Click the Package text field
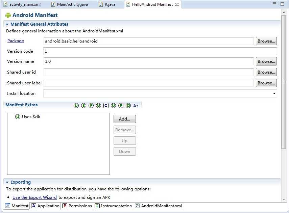The image size is (289, 213). [148, 41]
